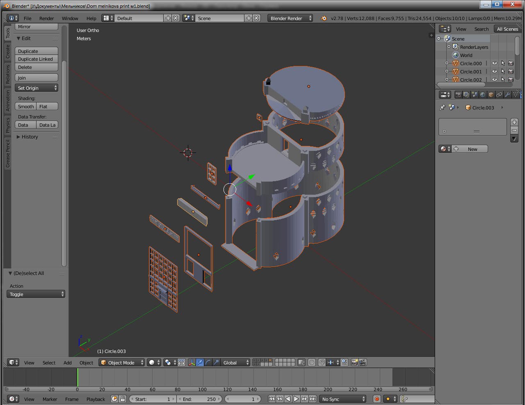Click the Duplicate Linked button
Image resolution: width=525 pixels, height=405 pixels.
(37, 59)
